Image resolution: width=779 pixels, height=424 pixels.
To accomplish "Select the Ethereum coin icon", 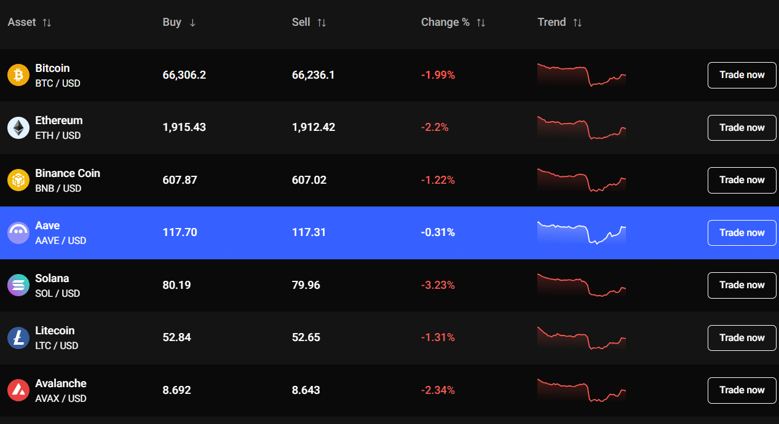I will [18, 127].
